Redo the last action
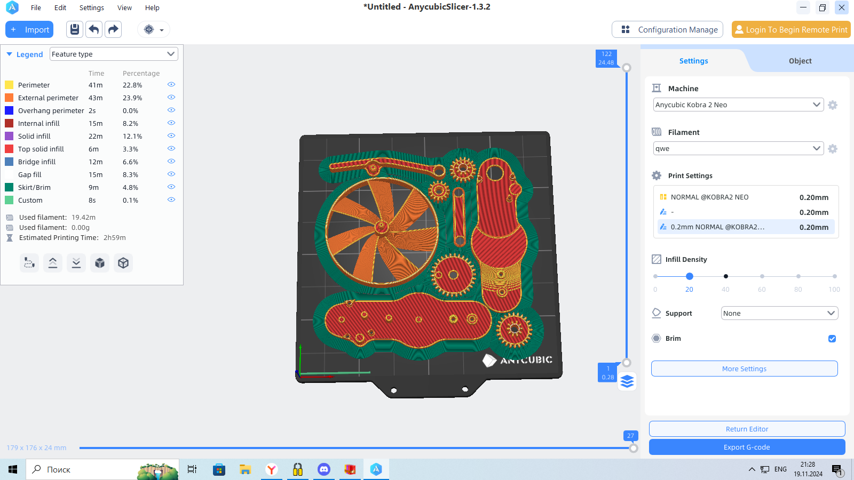 113,29
